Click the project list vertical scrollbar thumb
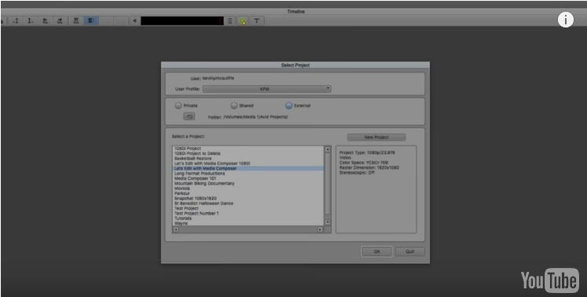587x297 pixels. pyautogui.click(x=327, y=183)
